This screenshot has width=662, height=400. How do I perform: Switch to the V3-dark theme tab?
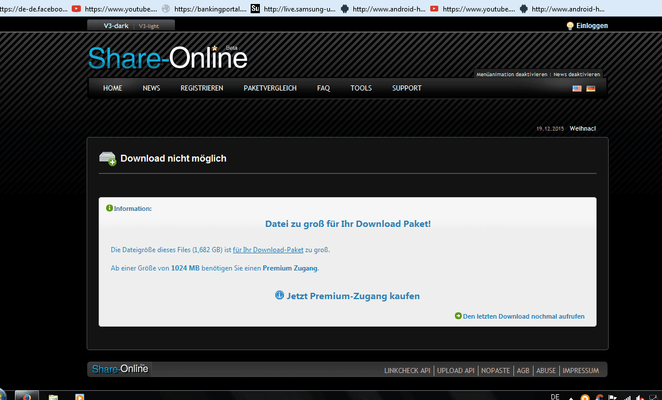116,26
